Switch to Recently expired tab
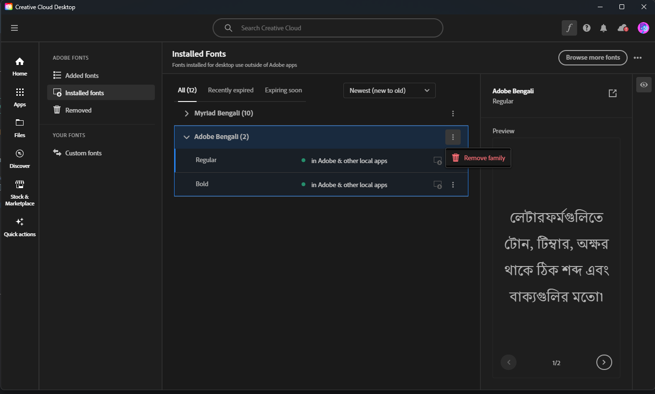655x394 pixels. click(231, 90)
